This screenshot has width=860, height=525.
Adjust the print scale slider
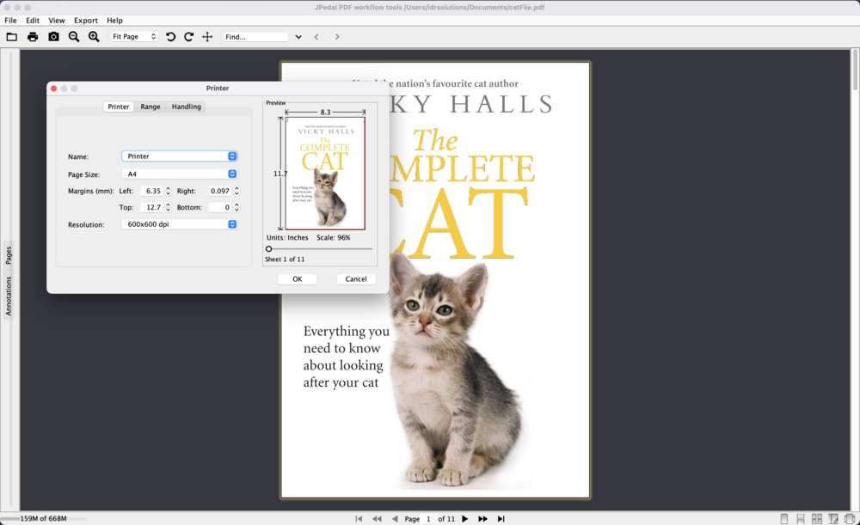(x=268, y=248)
